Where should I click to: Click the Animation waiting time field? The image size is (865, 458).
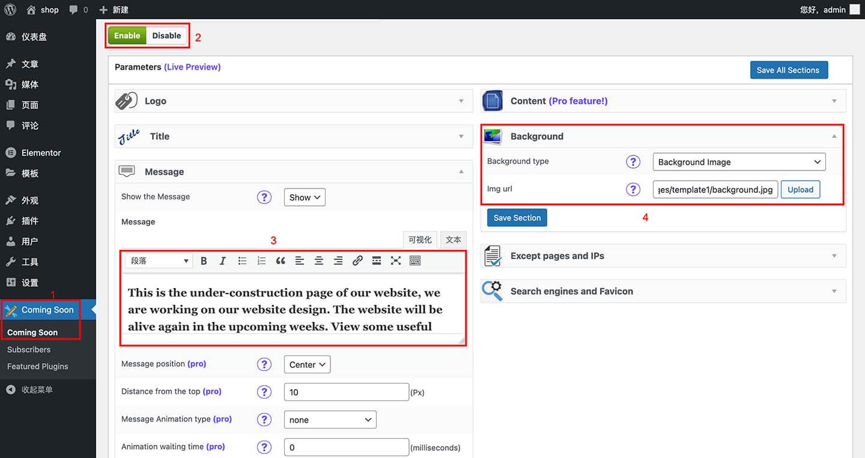click(x=347, y=447)
